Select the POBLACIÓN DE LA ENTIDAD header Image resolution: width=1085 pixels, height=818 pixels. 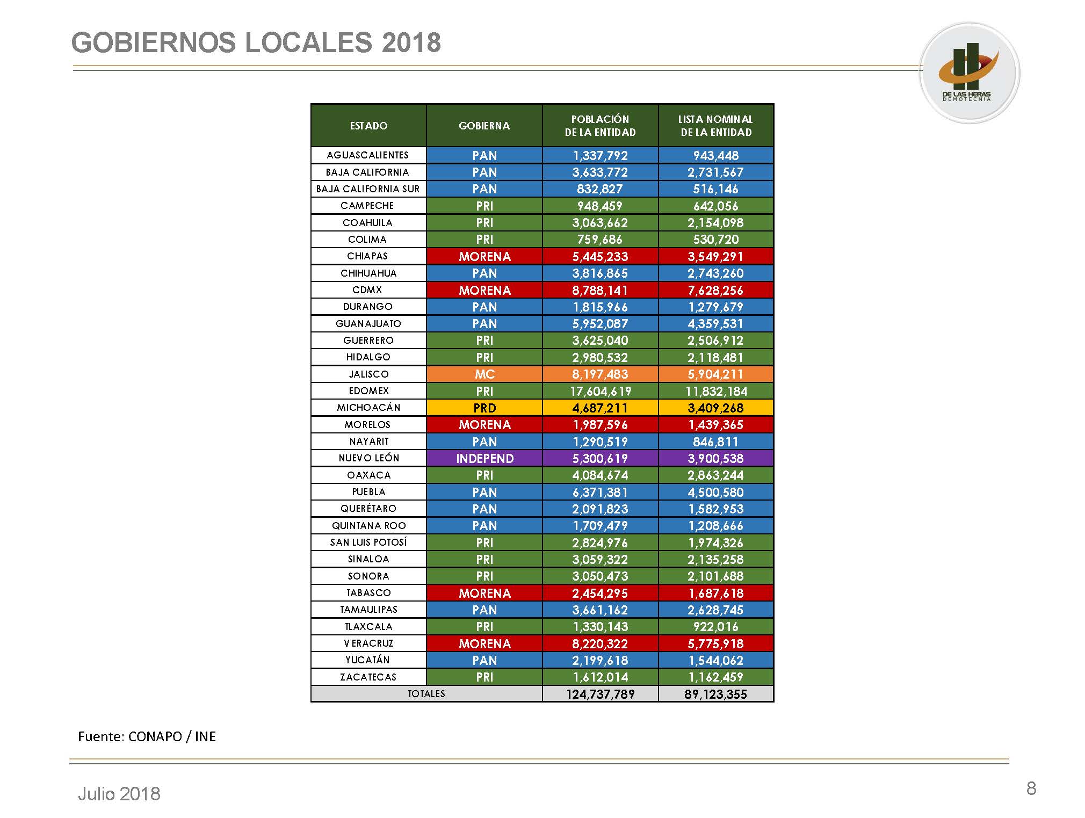click(600, 126)
